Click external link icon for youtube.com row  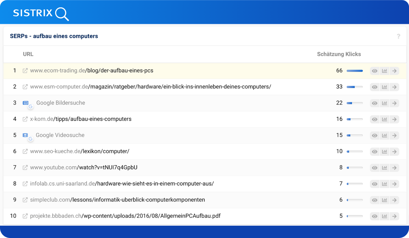[25, 168]
